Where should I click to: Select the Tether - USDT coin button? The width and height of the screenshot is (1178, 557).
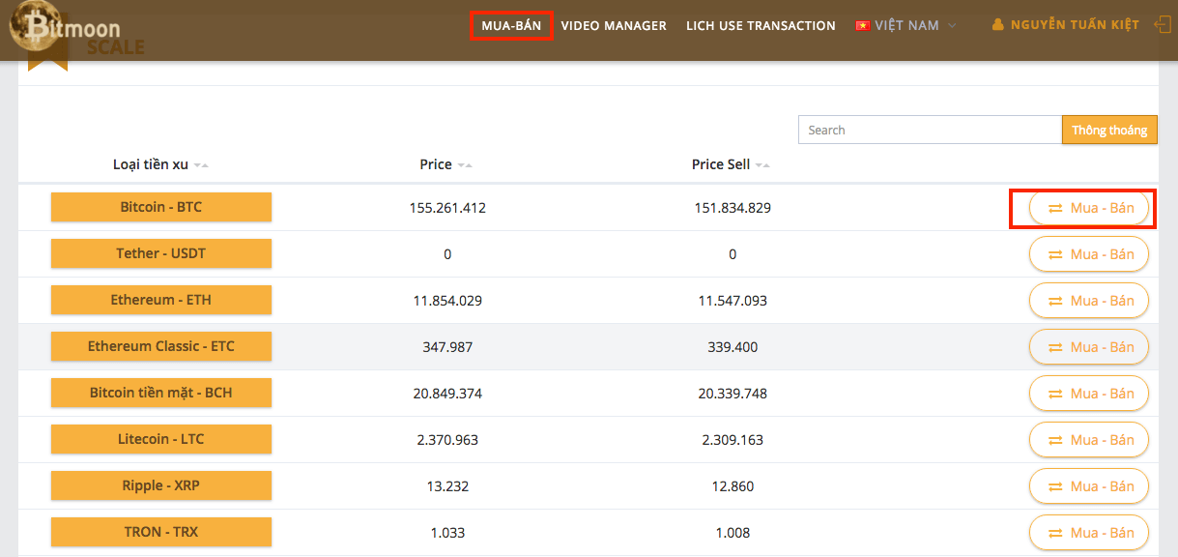pos(161,253)
